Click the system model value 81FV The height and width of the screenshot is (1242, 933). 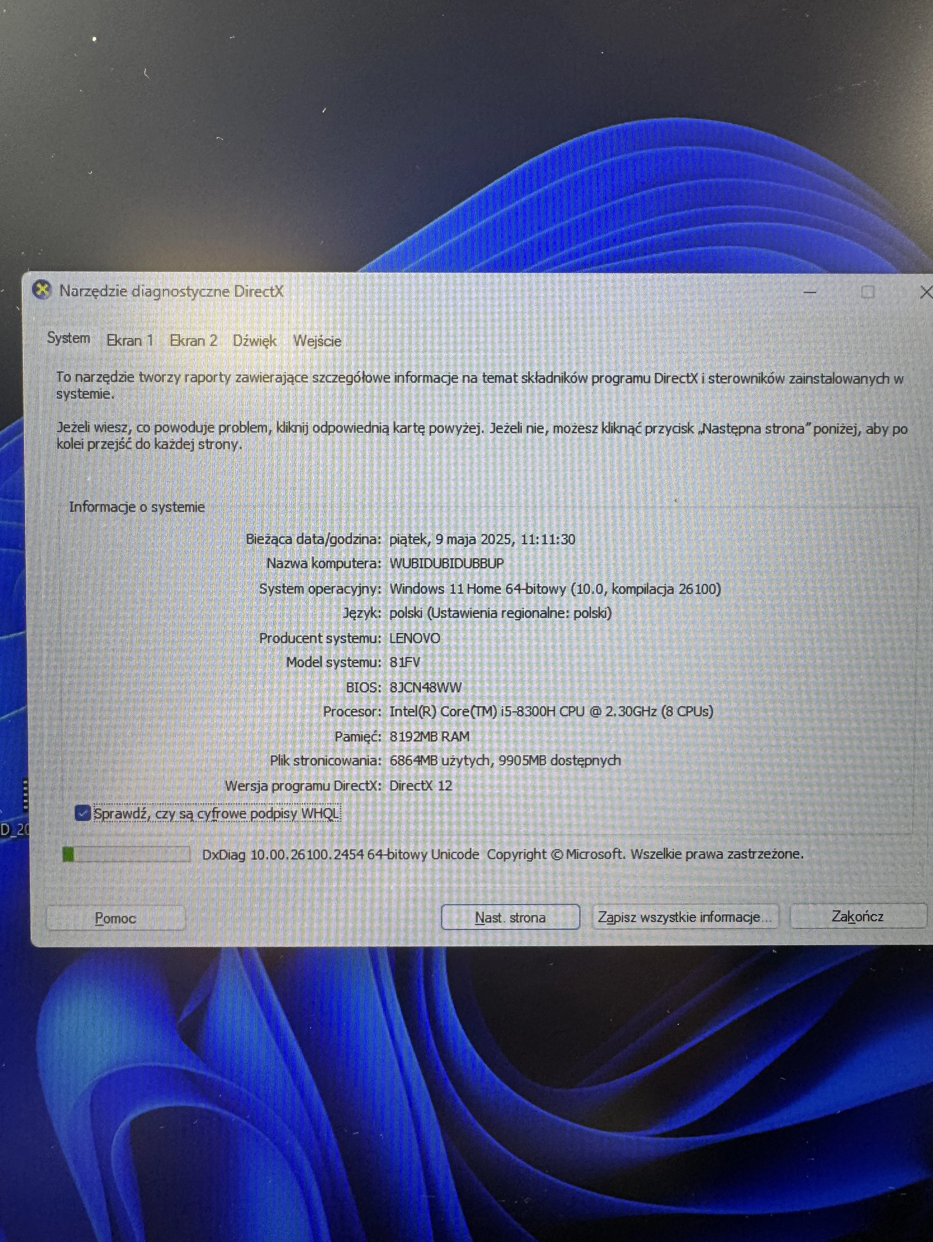click(x=404, y=662)
